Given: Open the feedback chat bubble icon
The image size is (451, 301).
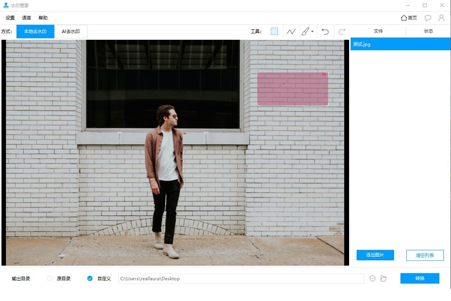Looking at the screenshot, I should (428, 18).
